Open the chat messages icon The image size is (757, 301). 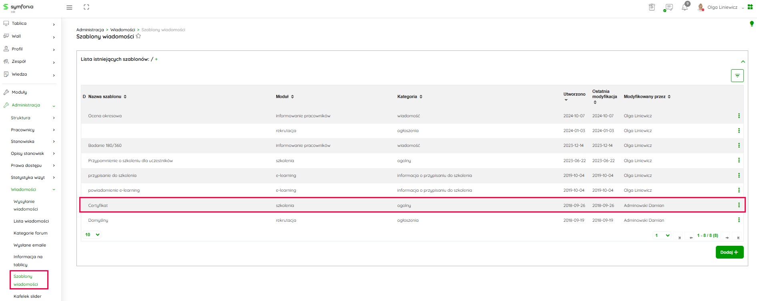[668, 7]
